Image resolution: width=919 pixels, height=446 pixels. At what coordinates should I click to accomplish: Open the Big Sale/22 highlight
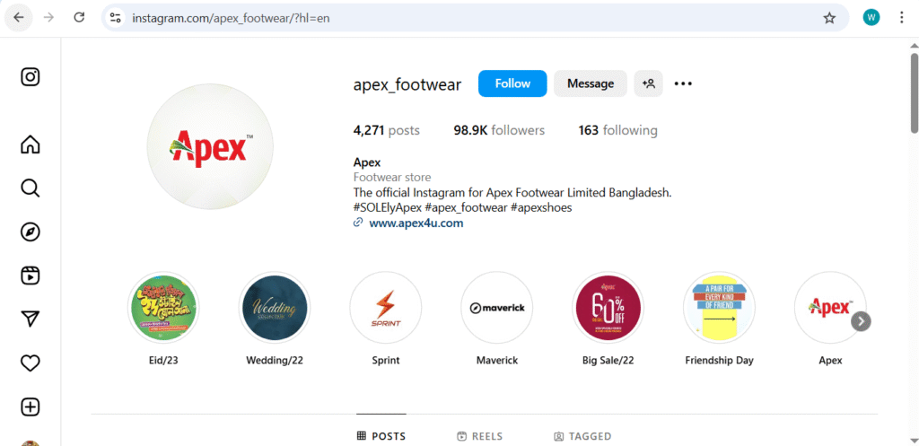[608, 308]
